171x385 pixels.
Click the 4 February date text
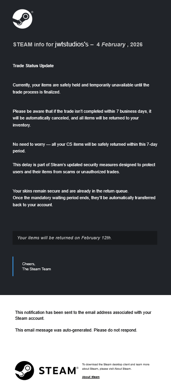[111, 44]
